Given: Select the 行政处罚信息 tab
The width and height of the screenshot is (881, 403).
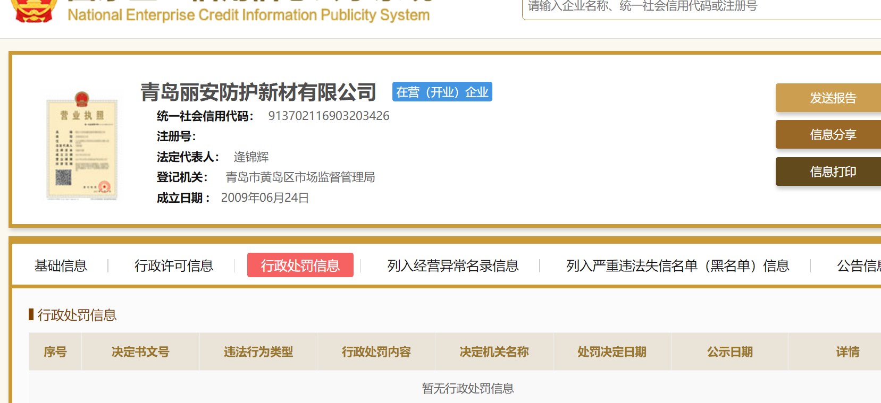Looking at the screenshot, I should coord(300,265).
